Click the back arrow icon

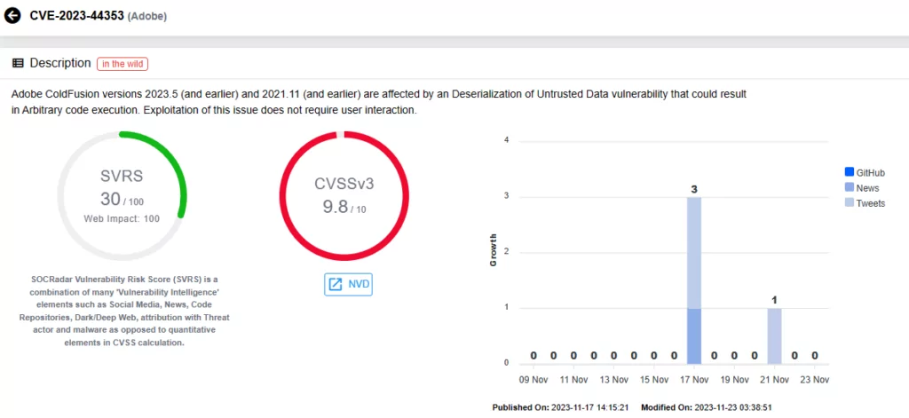click(x=12, y=16)
